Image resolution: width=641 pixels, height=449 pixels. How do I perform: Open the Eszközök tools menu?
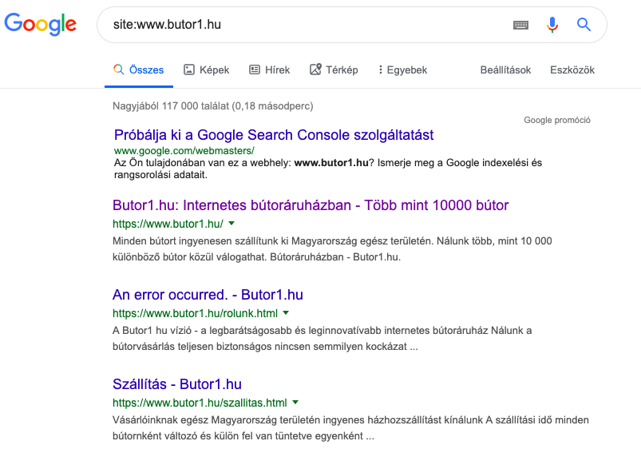[x=572, y=70]
